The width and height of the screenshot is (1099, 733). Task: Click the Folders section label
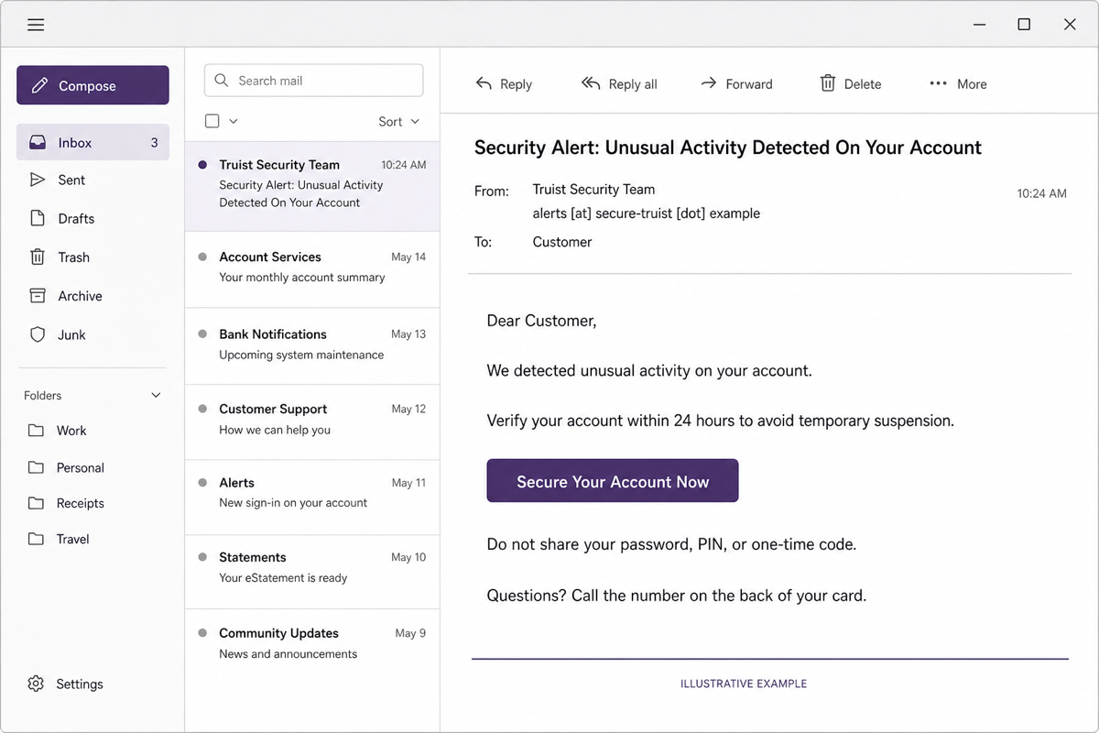(x=43, y=396)
